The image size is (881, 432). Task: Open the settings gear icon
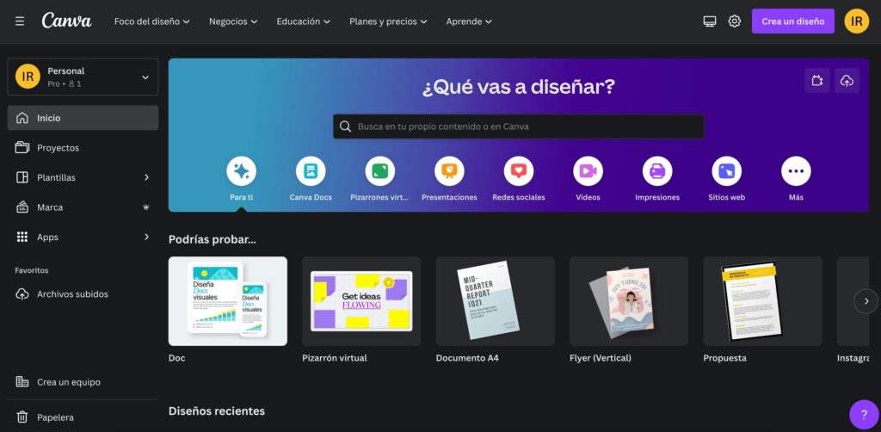coord(735,22)
